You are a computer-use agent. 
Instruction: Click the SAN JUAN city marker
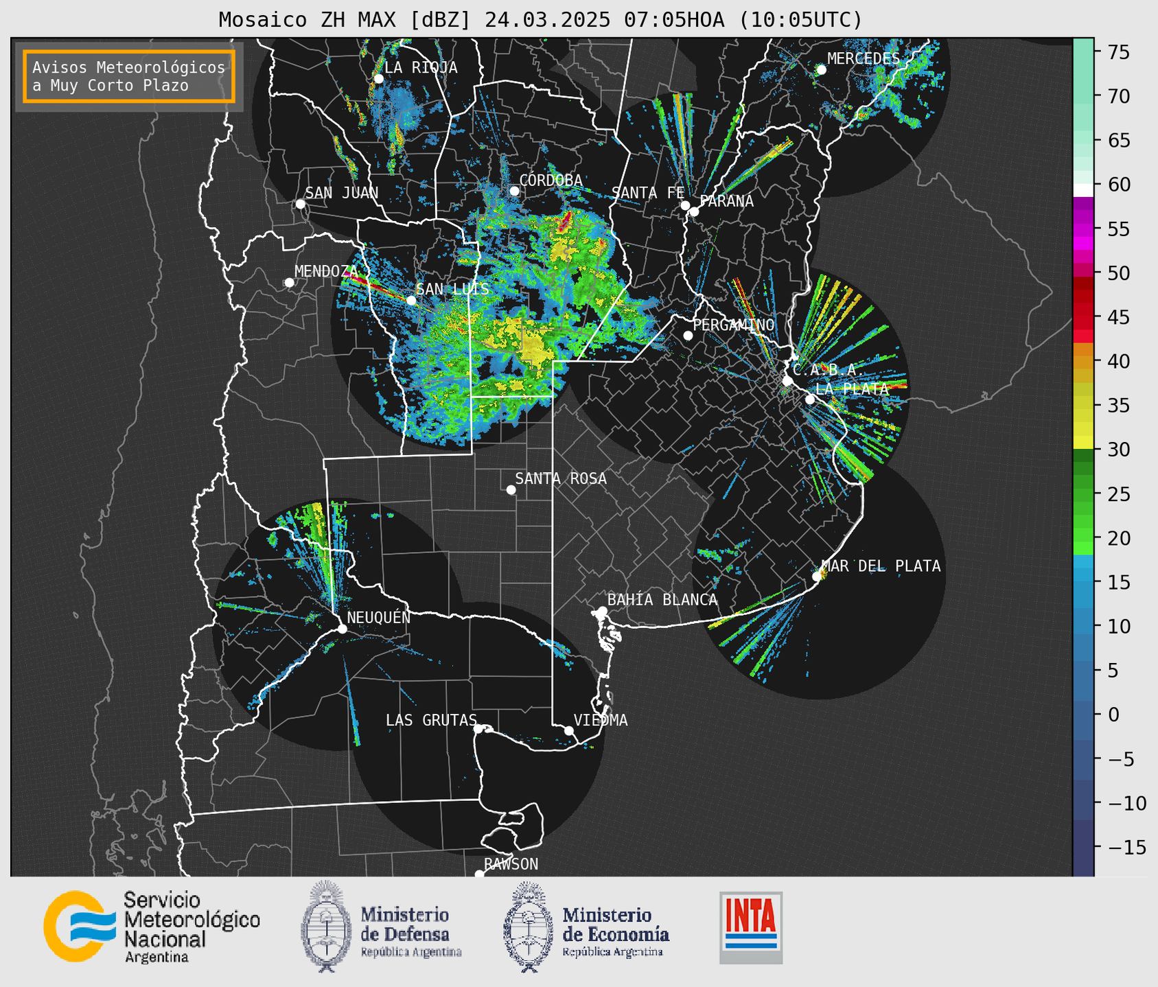click(x=300, y=204)
